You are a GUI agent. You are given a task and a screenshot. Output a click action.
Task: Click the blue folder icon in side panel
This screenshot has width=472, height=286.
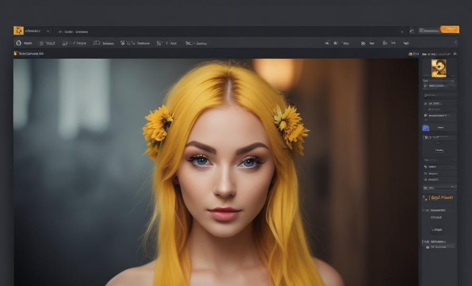point(426,128)
